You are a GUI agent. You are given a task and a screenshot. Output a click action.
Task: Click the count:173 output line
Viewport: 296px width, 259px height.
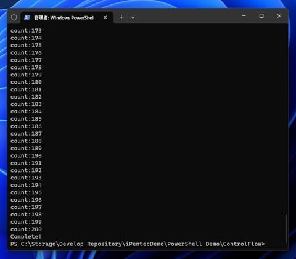26,31
